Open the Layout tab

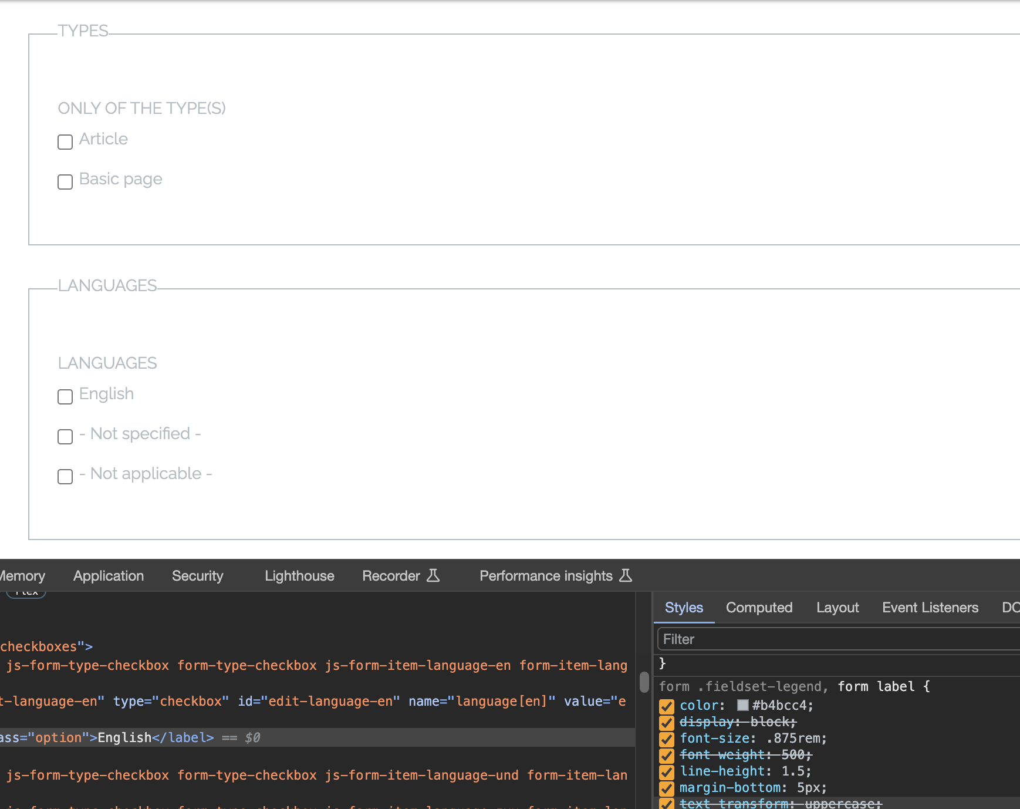point(837,608)
